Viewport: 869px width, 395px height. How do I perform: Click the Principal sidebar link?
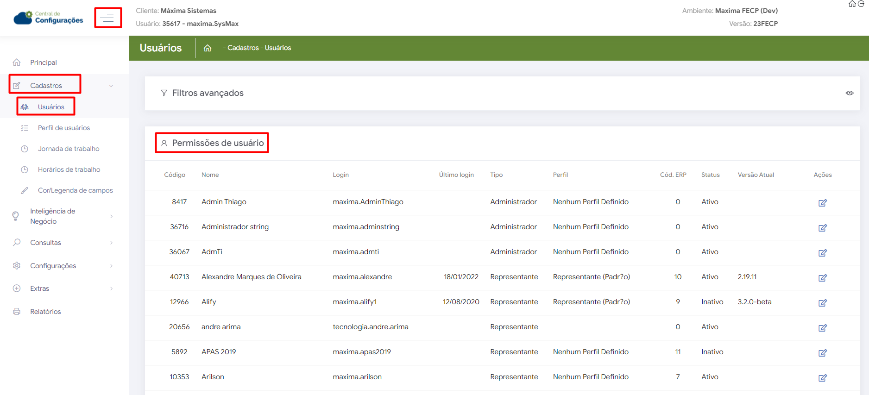point(43,63)
